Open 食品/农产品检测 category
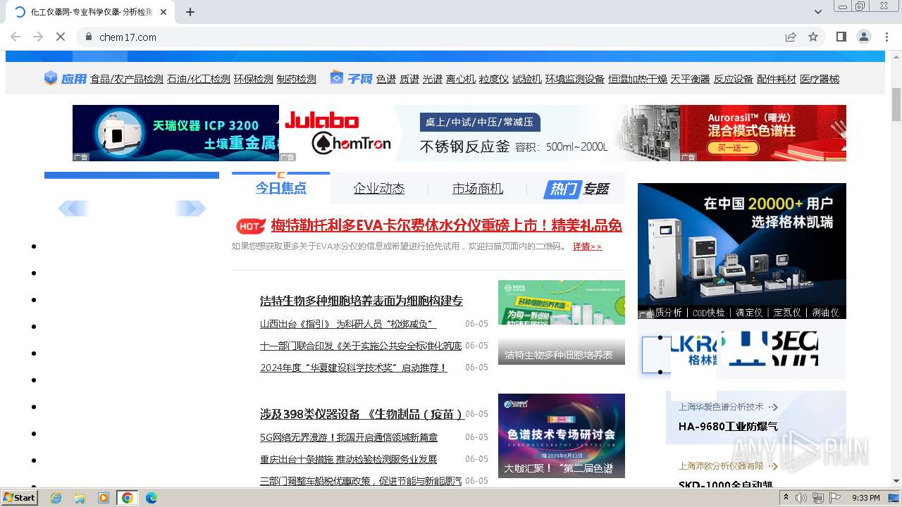The image size is (902, 507). [x=127, y=79]
